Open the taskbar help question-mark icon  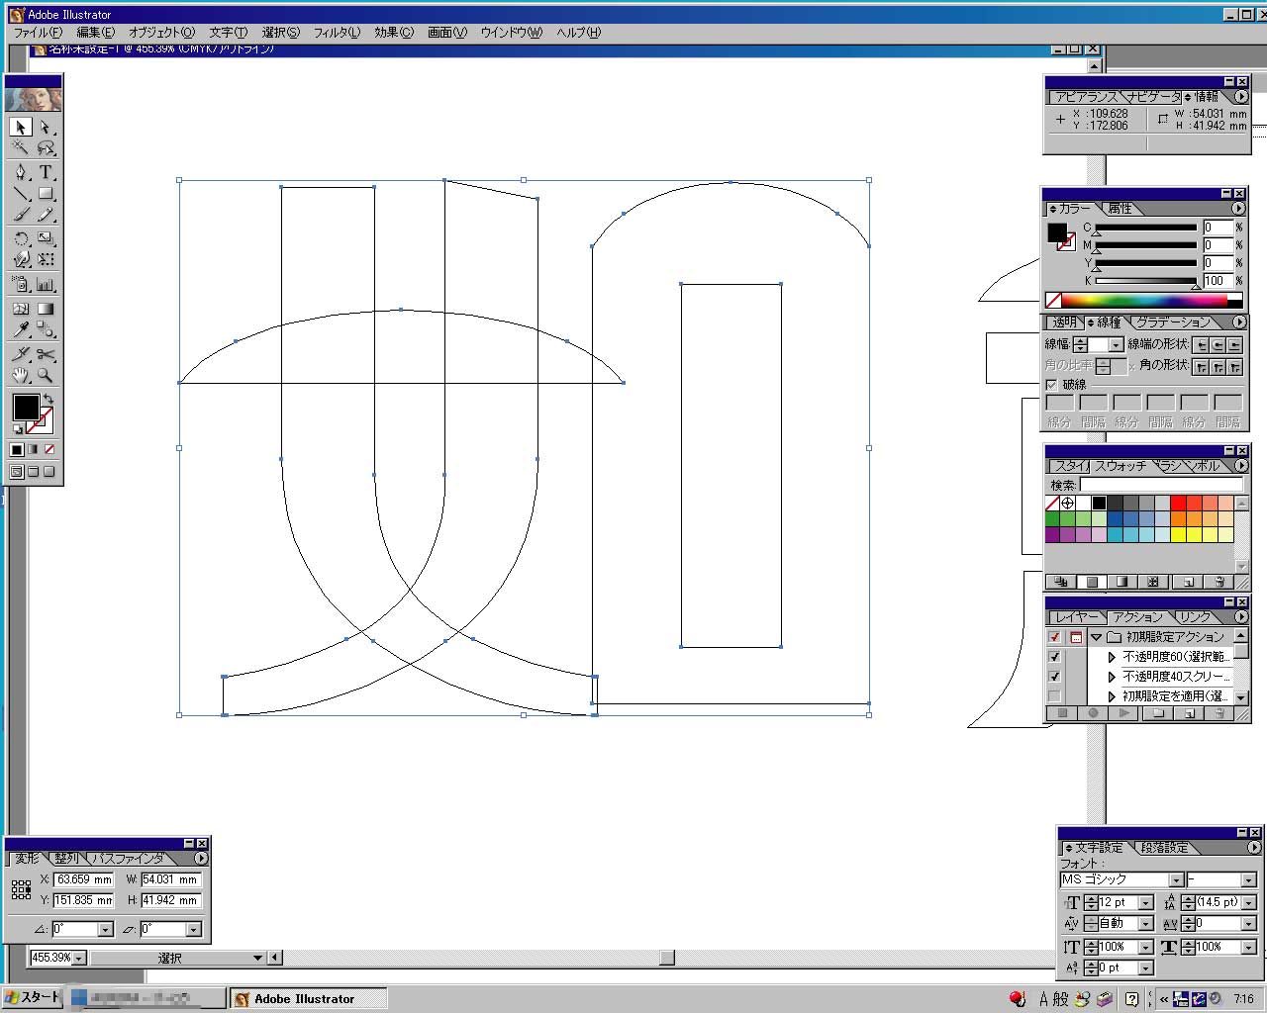(x=1131, y=999)
